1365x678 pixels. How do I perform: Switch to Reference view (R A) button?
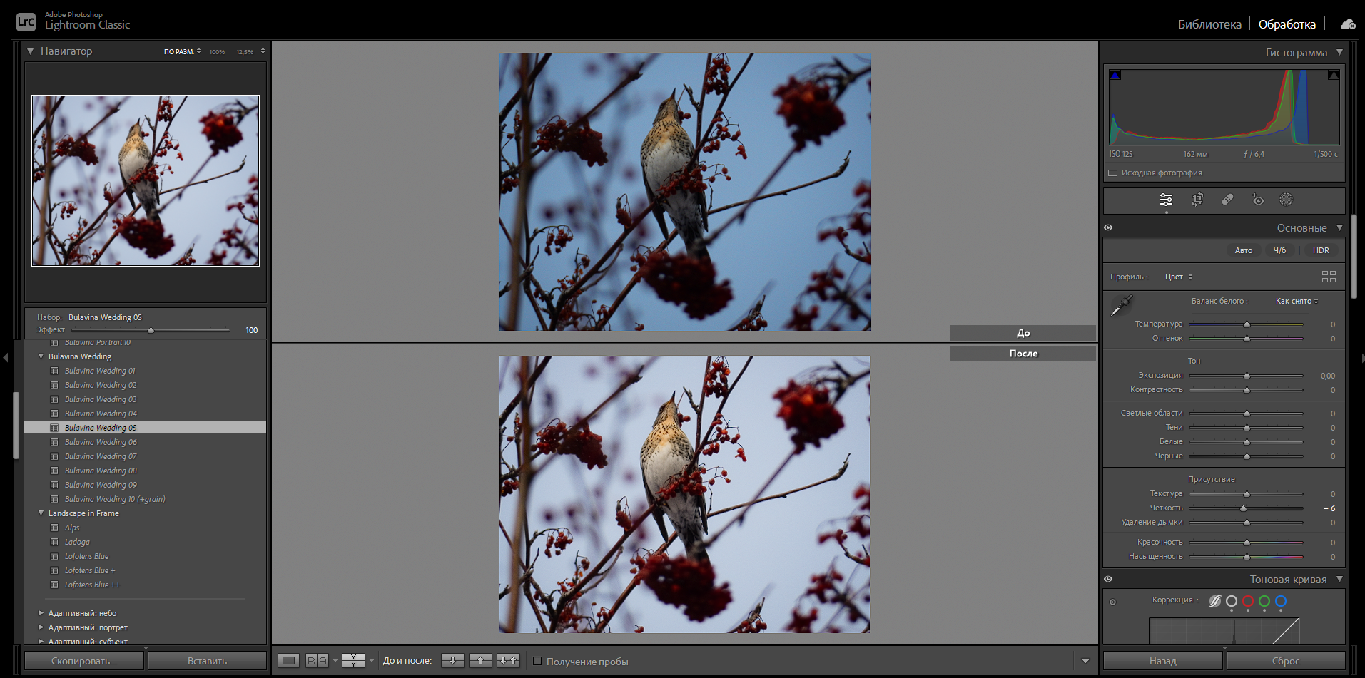coord(317,661)
